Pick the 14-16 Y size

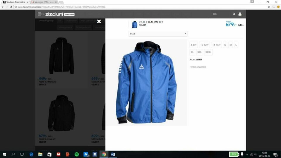point(216,45)
